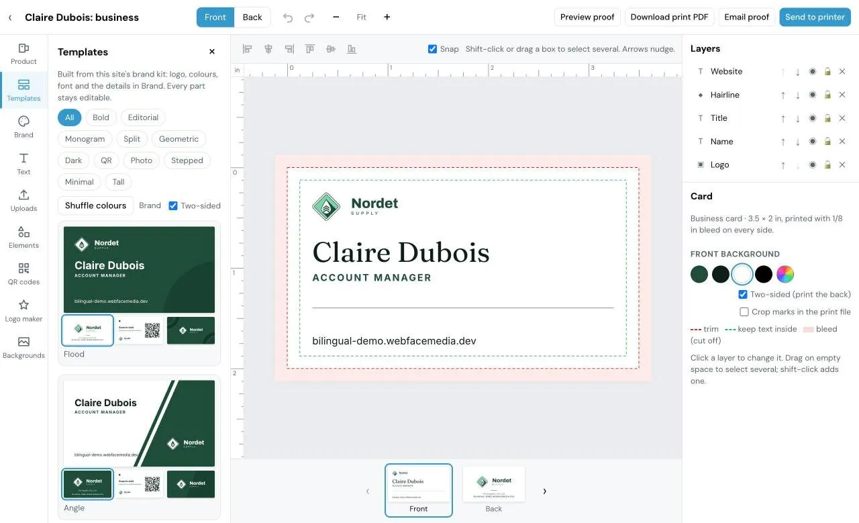Close the Templates panel
The height and width of the screenshot is (523, 859).
(212, 52)
